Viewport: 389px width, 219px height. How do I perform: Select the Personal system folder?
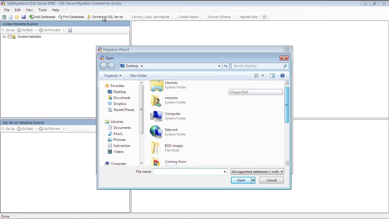coord(168,100)
